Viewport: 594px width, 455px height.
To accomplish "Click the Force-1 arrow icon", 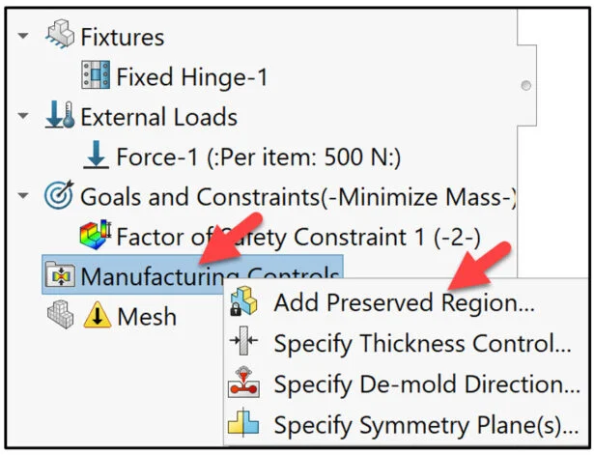I will (x=97, y=156).
